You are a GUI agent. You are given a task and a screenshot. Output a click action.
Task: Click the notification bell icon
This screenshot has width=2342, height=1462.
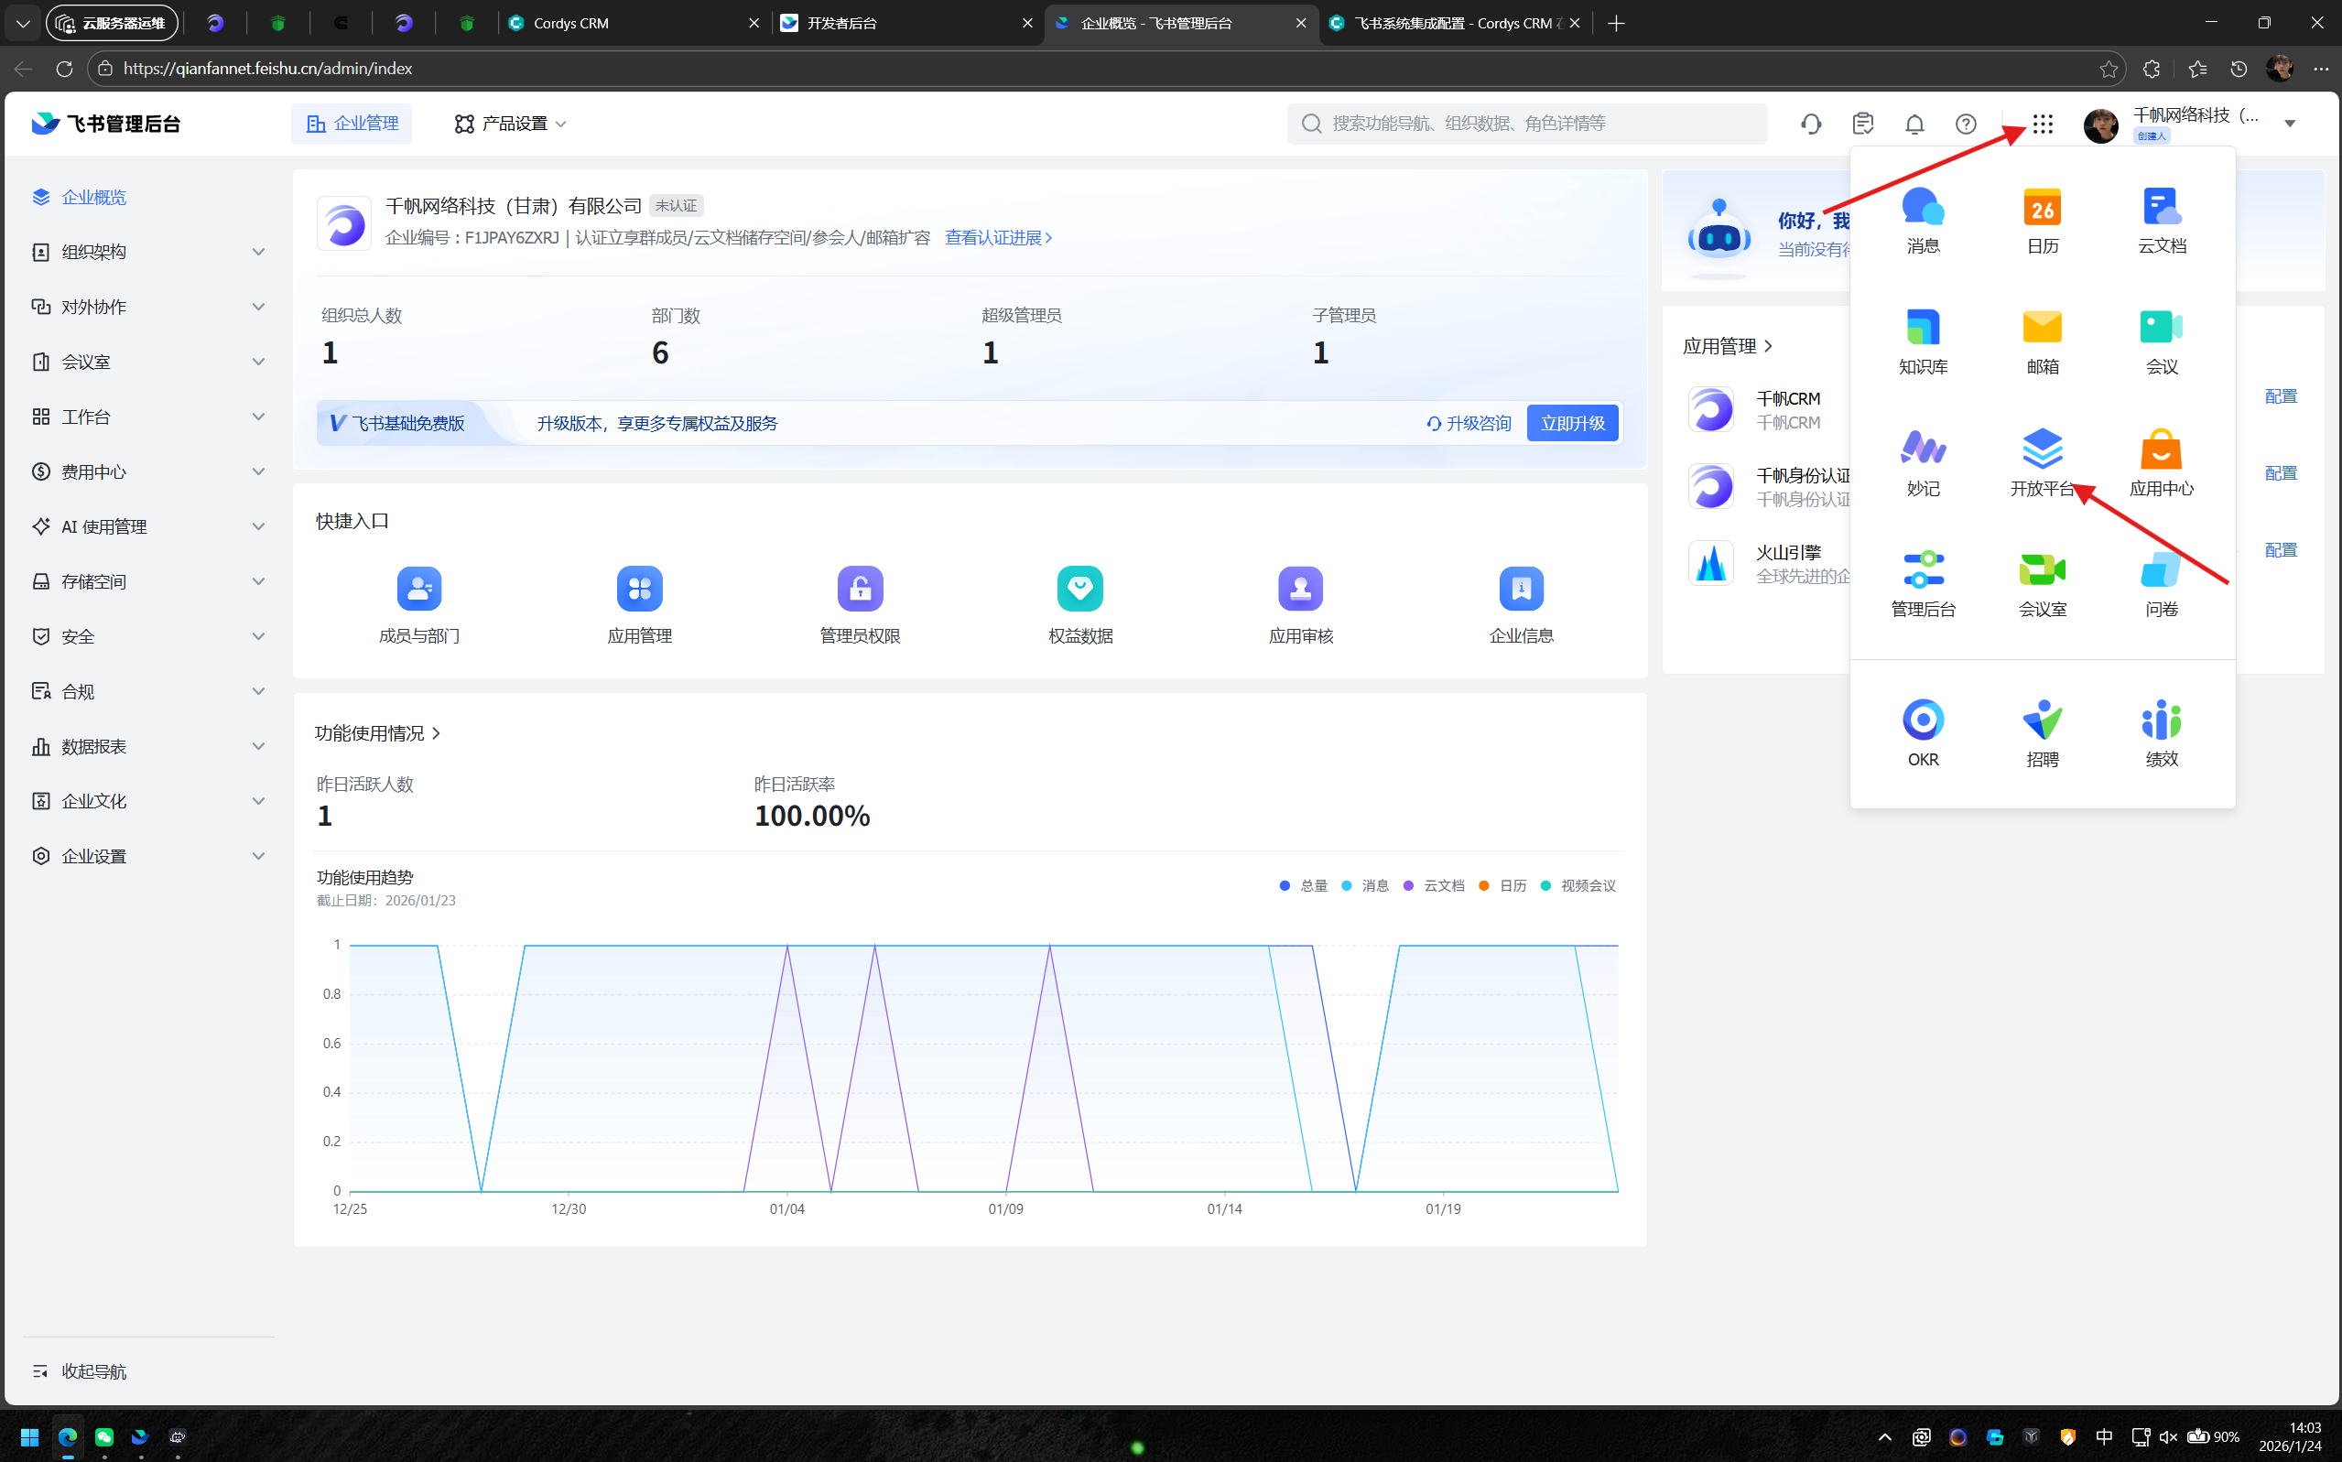[x=1914, y=124]
